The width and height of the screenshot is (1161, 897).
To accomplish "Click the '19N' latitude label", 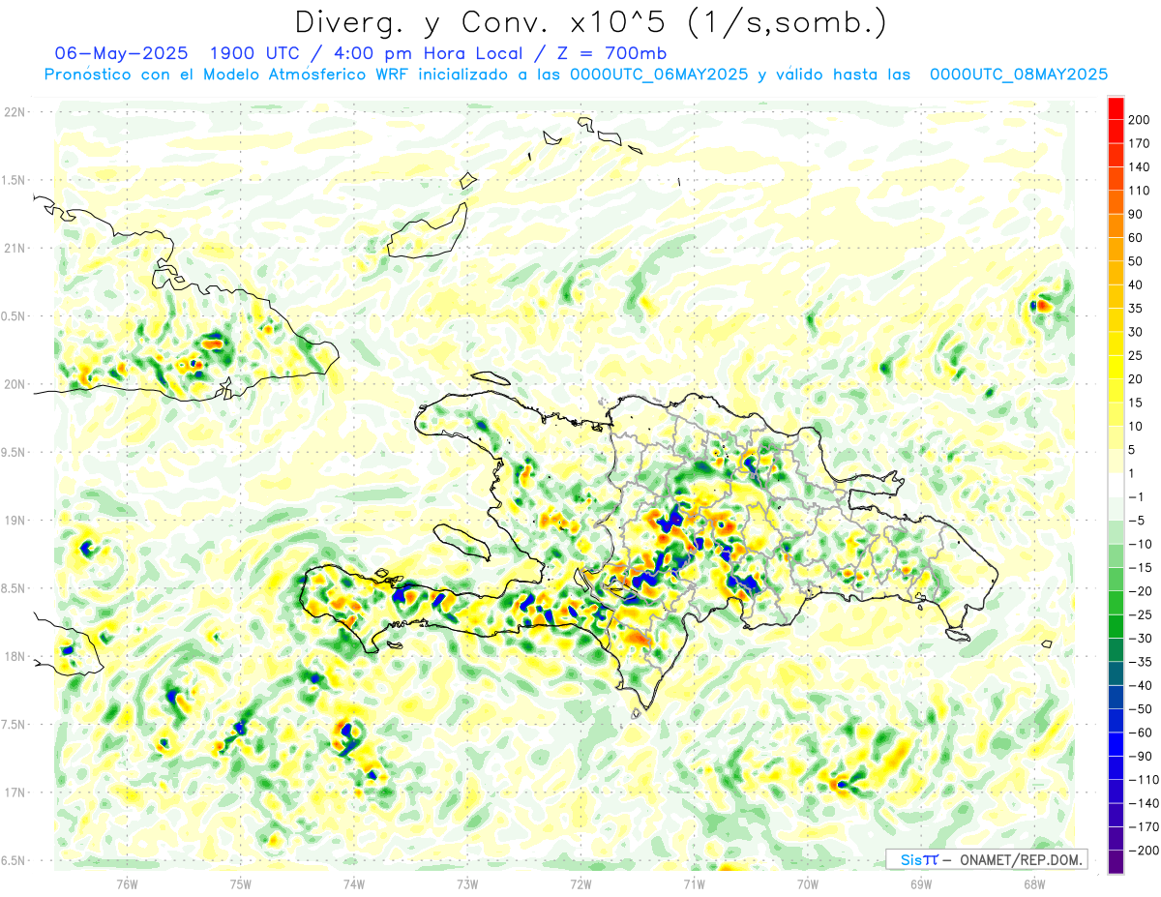I will (x=14, y=520).
